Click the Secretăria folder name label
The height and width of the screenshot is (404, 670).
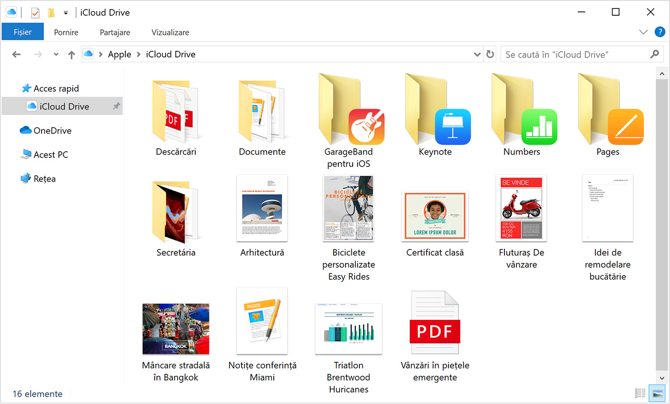[176, 252]
